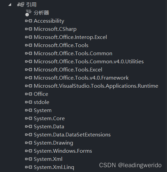Select the Microsoft.Office.Tools reference
Screen dimensions: 167x172
coord(61,45)
